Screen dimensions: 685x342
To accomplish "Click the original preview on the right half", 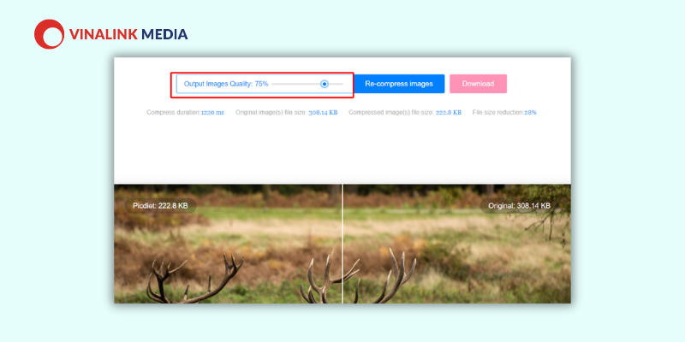I will (x=457, y=257).
